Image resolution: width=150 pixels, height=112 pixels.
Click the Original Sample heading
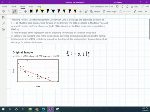pos(23,53)
